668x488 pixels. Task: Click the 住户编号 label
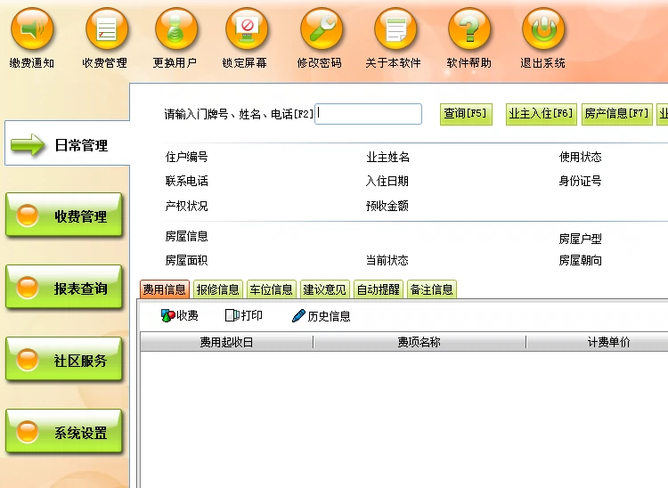click(187, 157)
